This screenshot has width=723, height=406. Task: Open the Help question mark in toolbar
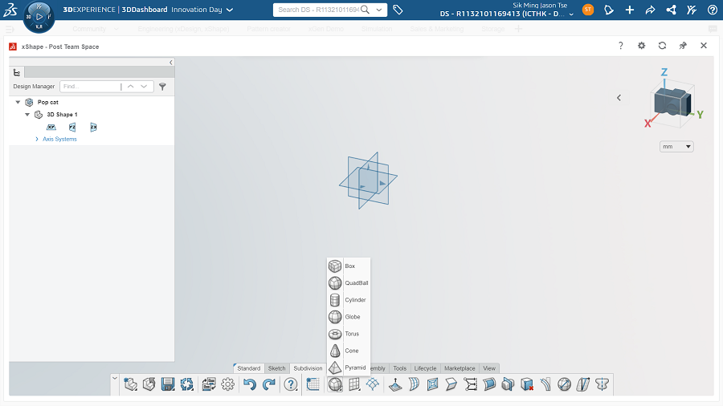pos(291,384)
